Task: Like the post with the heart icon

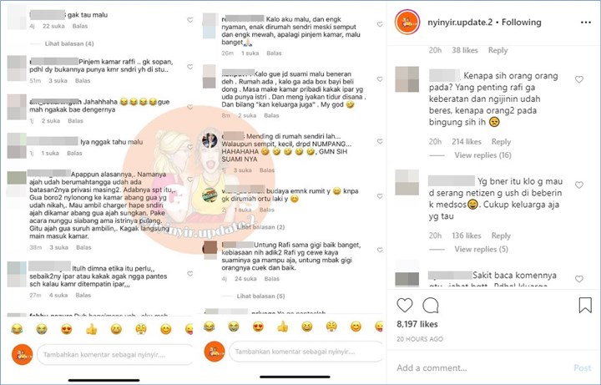Action: (x=404, y=305)
